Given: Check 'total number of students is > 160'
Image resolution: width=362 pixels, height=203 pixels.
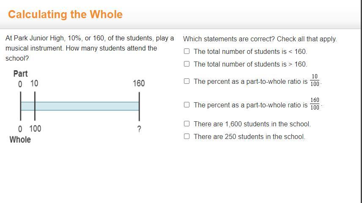Looking at the screenshot, I should [x=187, y=64].
